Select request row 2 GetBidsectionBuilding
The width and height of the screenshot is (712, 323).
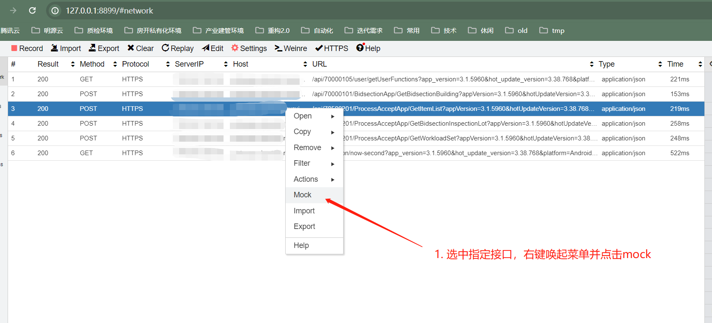[x=356, y=94]
